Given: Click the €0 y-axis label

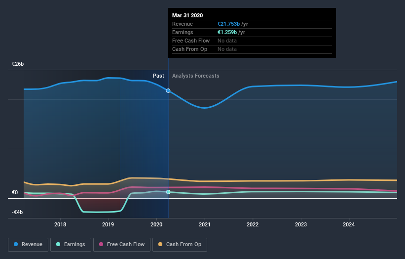Looking at the screenshot, I should coord(15,192).
